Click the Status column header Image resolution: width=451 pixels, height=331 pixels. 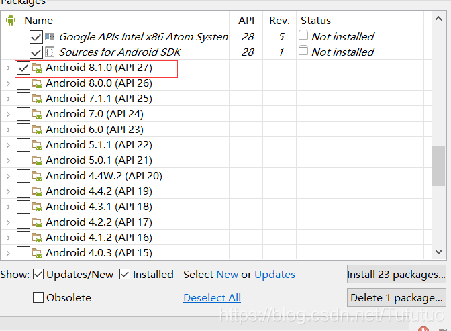[315, 21]
